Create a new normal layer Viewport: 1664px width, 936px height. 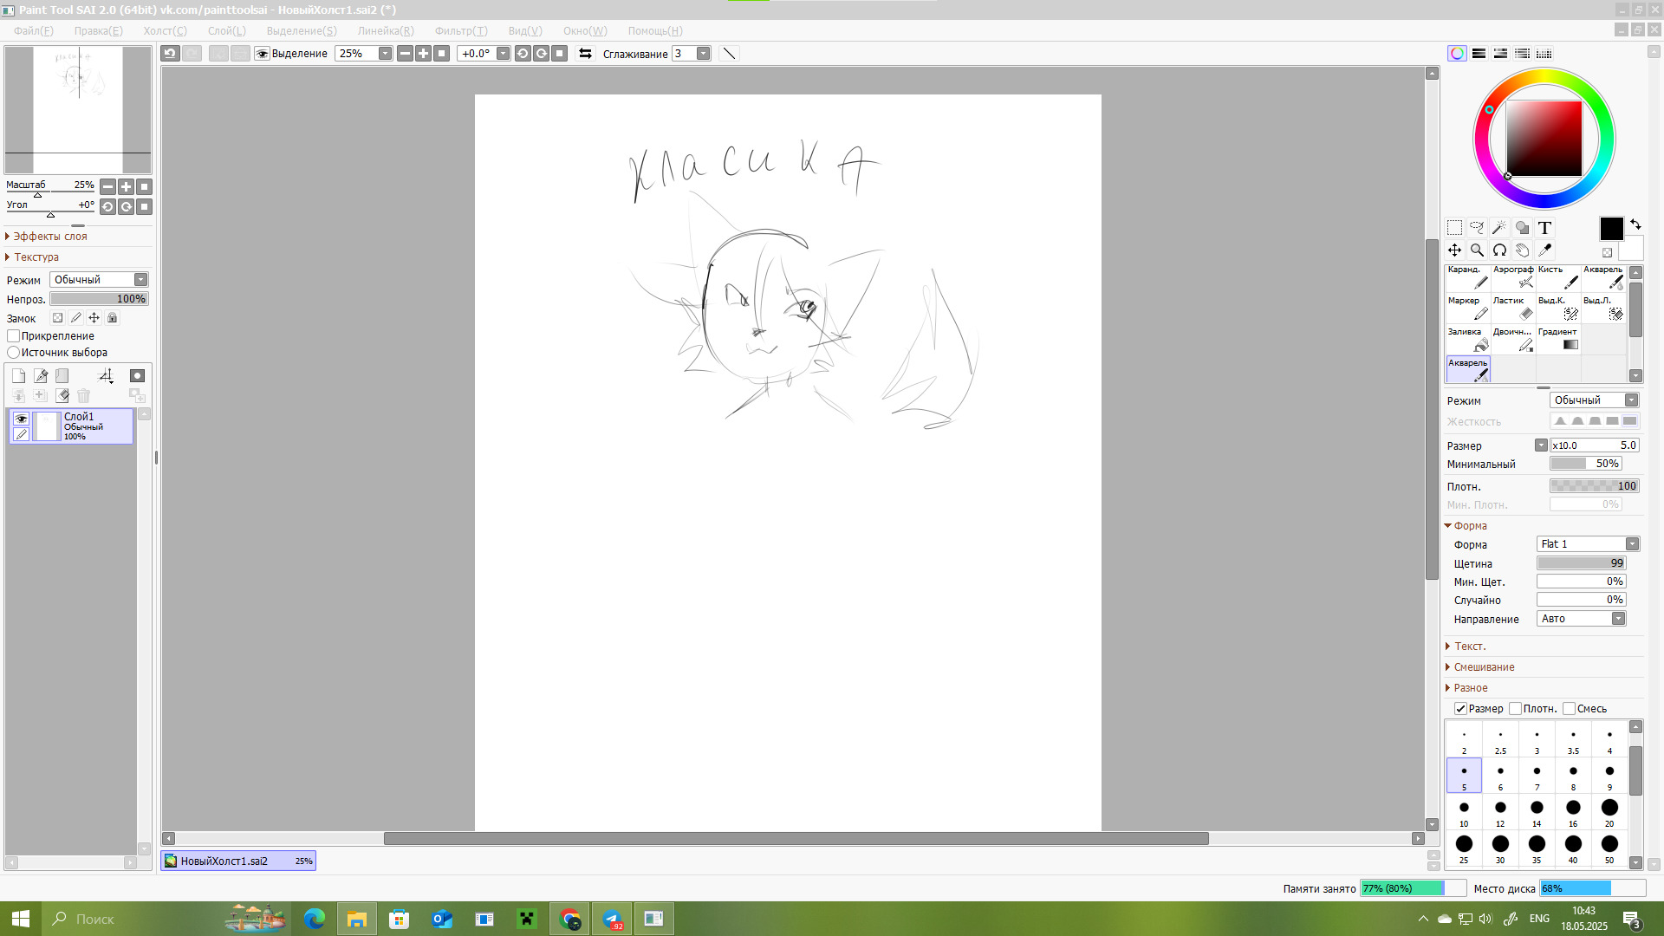18,375
